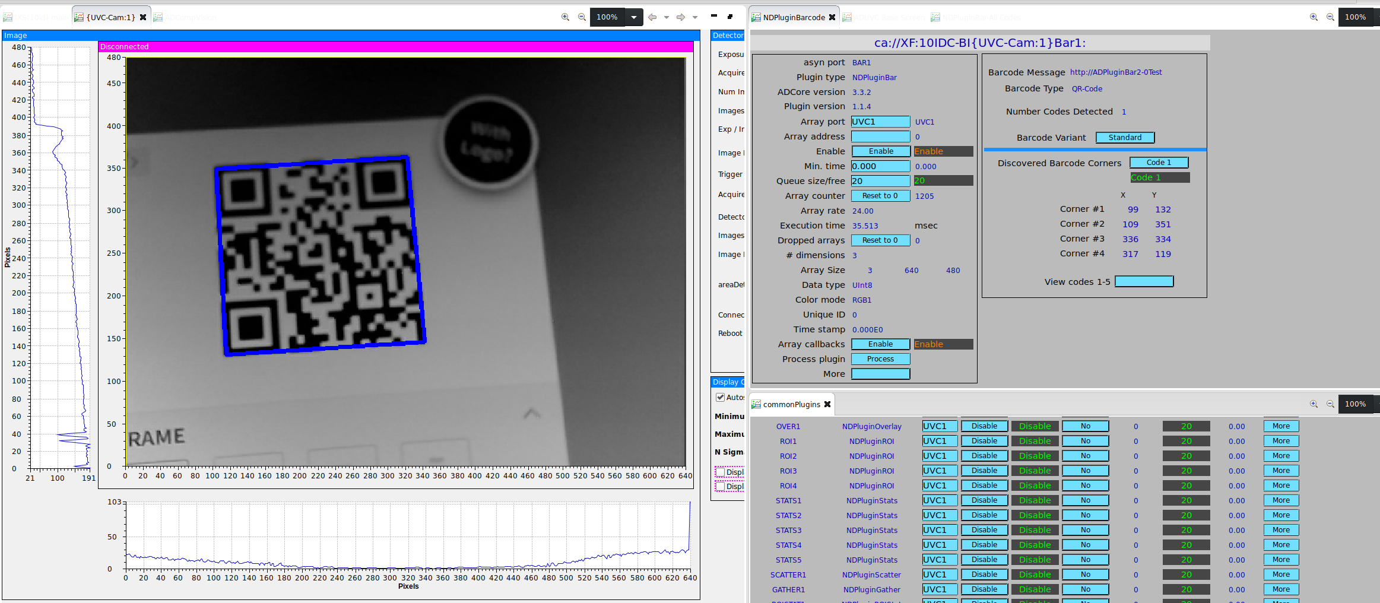The height and width of the screenshot is (603, 1380).
Task: Toggle the No button in ROI2 row
Action: click(1085, 456)
